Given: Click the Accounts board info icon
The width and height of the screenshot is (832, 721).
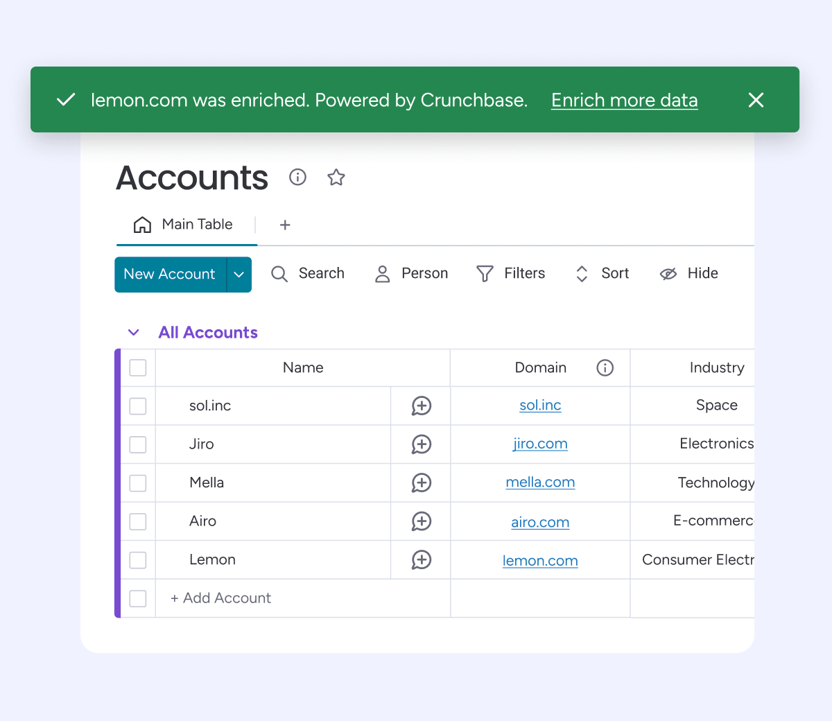Looking at the screenshot, I should point(297,177).
